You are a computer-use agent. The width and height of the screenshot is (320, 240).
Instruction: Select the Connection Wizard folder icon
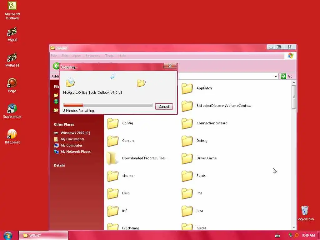coord(187,123)
